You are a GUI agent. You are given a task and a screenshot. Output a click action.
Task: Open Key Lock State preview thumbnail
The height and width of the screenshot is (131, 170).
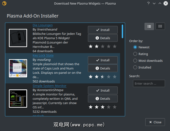coord(18,68)
